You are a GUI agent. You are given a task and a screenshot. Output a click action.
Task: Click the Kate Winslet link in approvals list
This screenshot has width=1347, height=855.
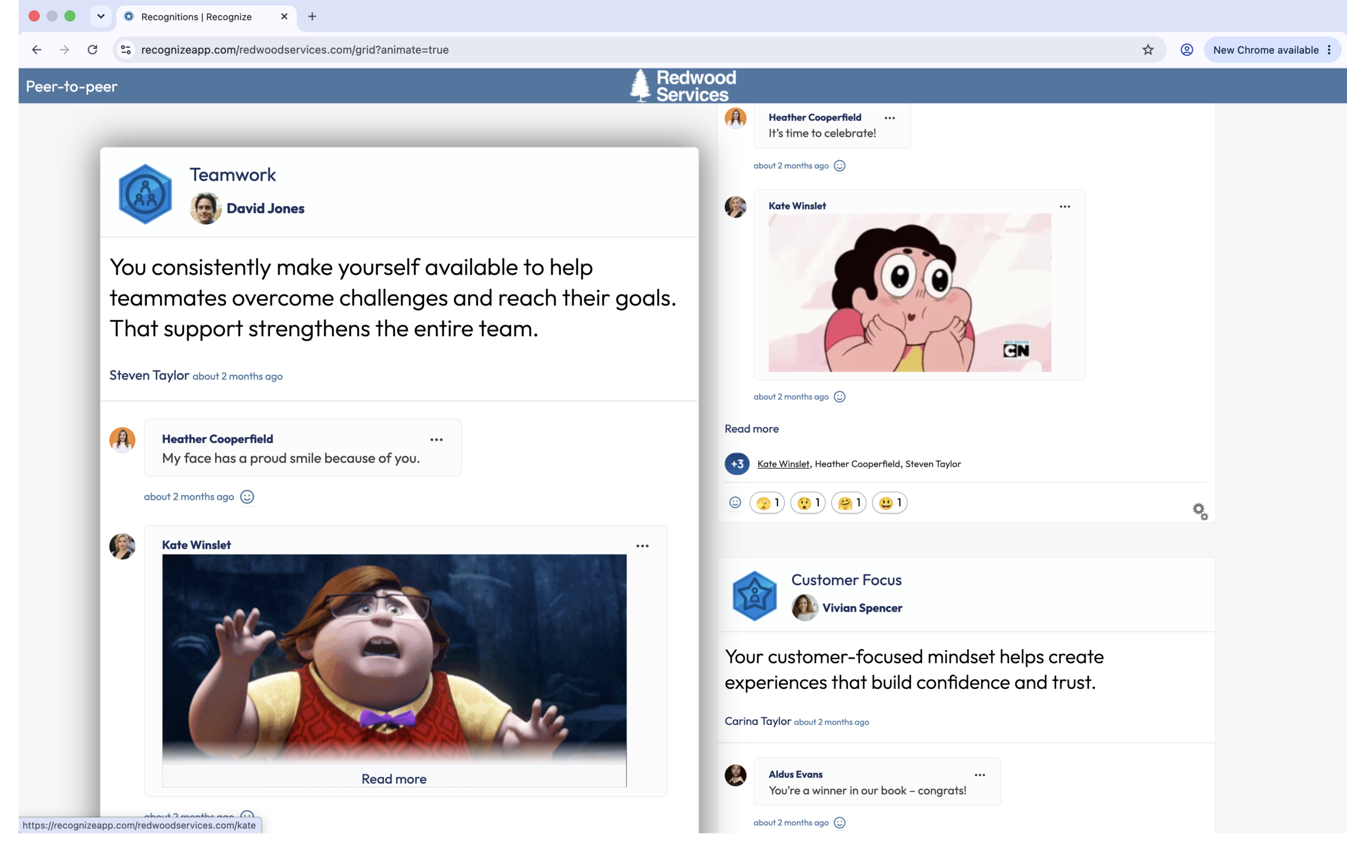pyautogui.click(x=783, y=464)
